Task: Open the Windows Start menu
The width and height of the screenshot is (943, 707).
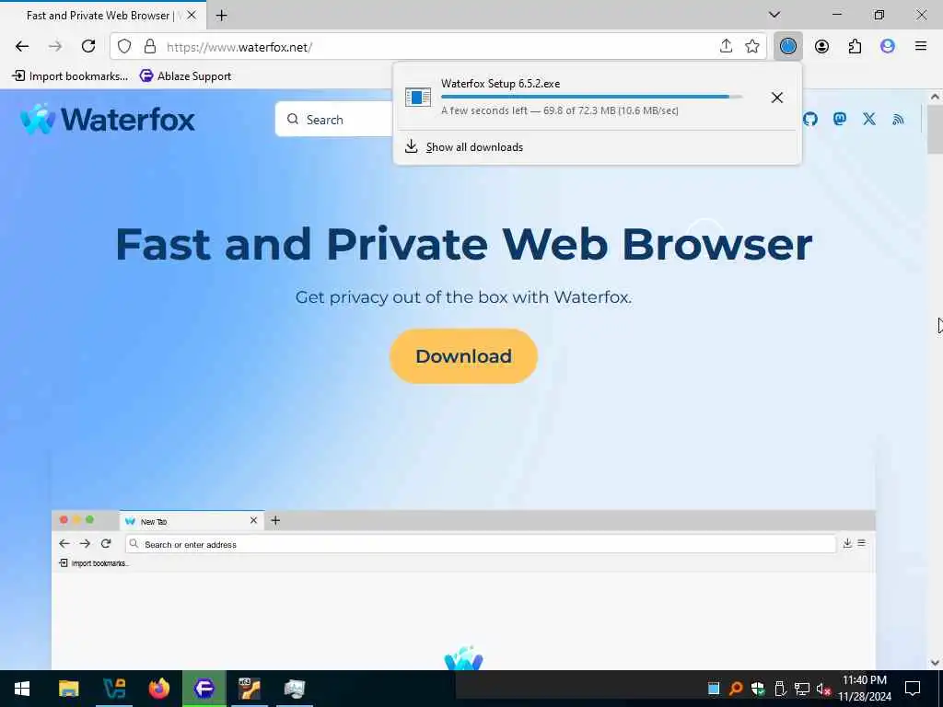Action: [22, 689]
